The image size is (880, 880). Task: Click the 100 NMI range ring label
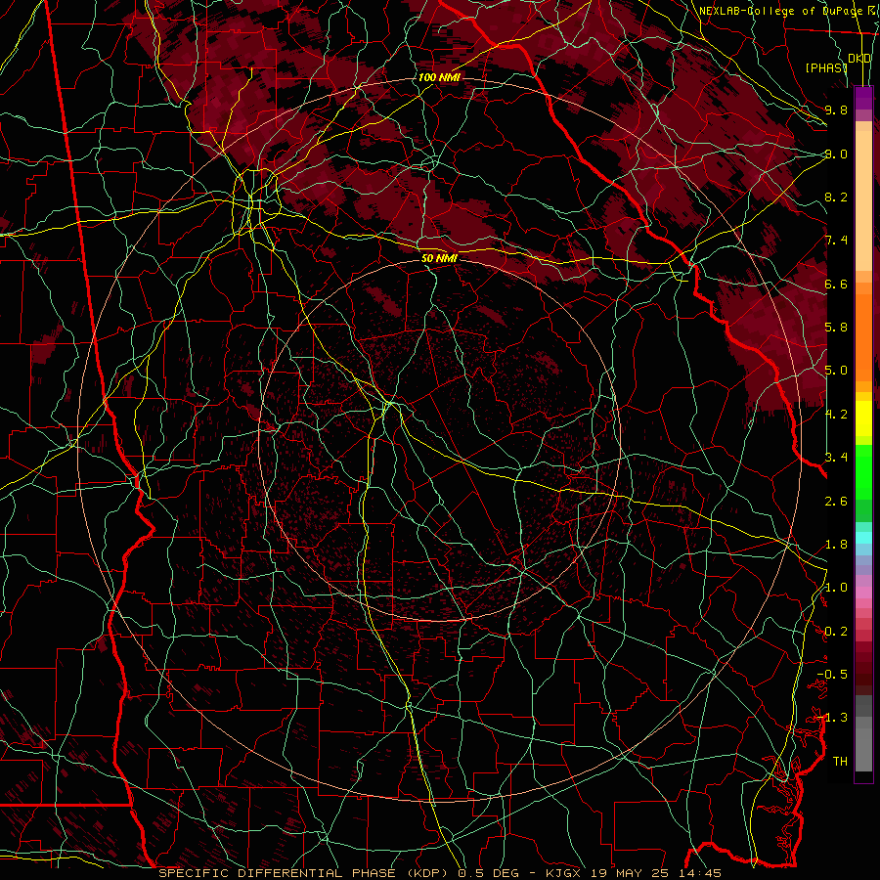439,77
